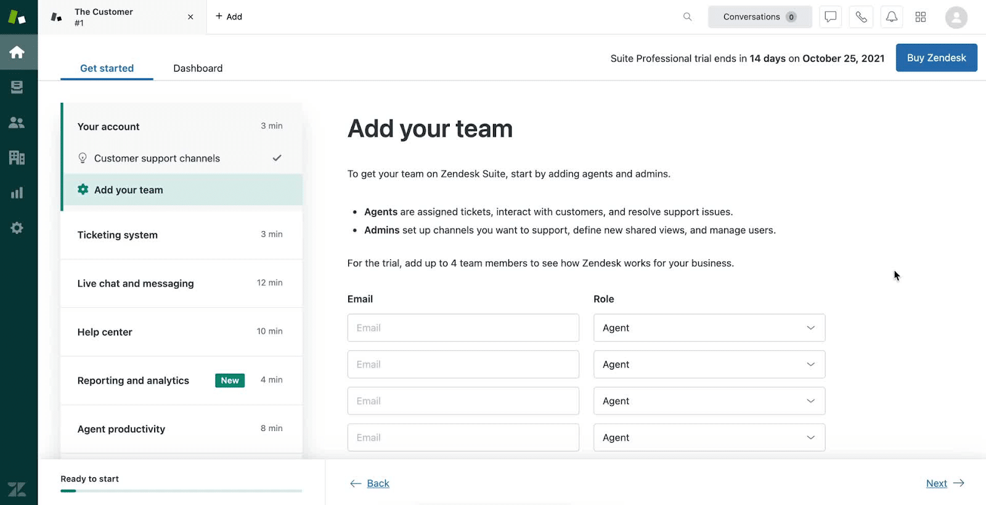Open the Admin gear icon in sidebar
Screen dimensions: 986x505
pyautogui.click(x=17, y=228)
